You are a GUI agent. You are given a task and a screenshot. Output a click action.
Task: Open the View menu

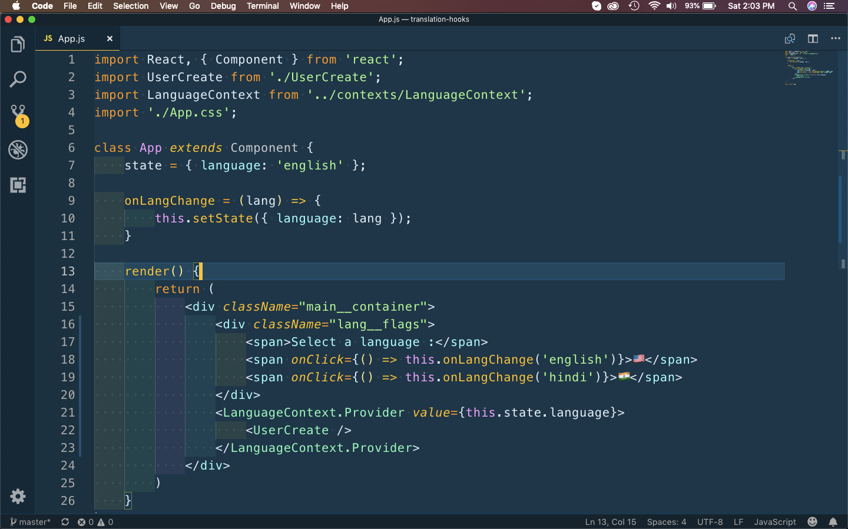click(168, 6)
